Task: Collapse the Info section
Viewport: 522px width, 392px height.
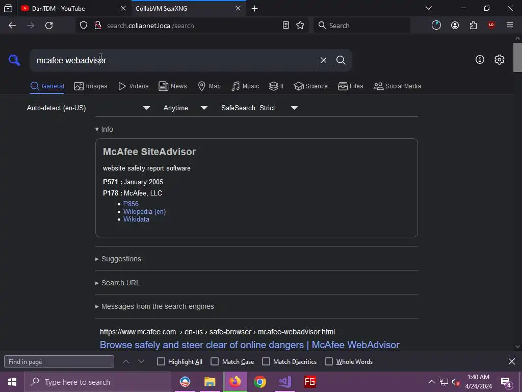Action: point(104,129)
